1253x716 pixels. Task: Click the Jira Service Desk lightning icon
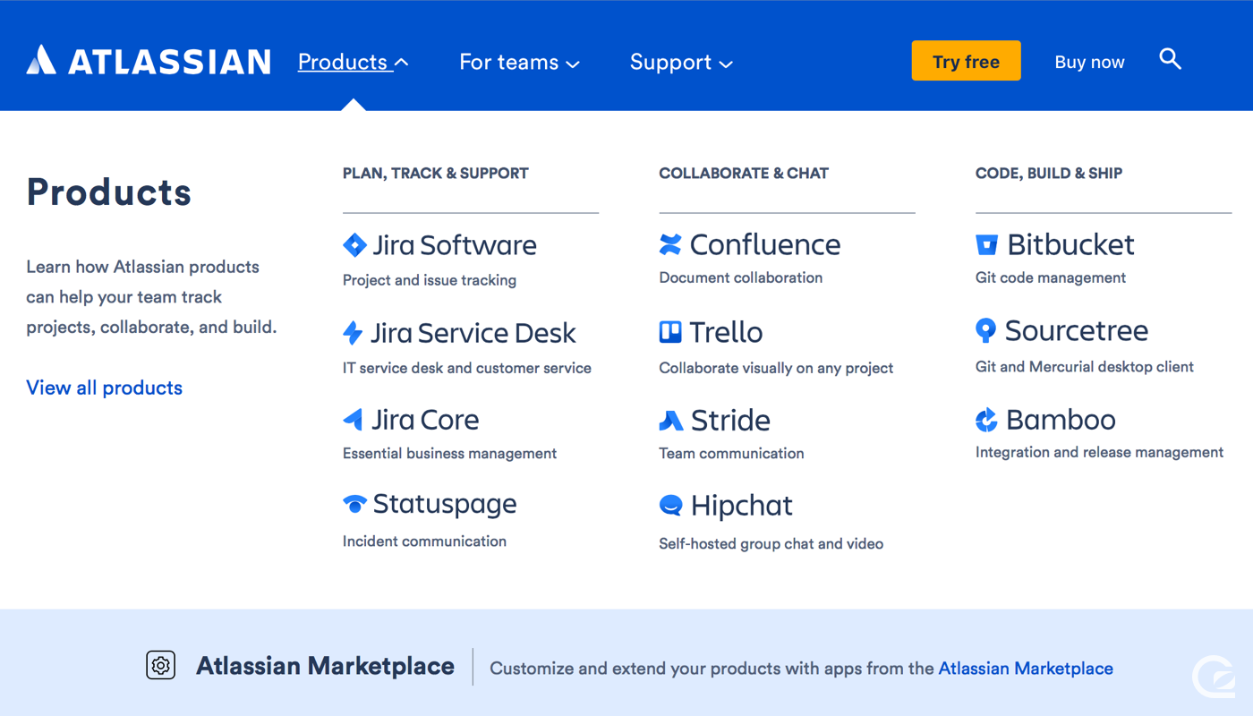pos(354,333)
